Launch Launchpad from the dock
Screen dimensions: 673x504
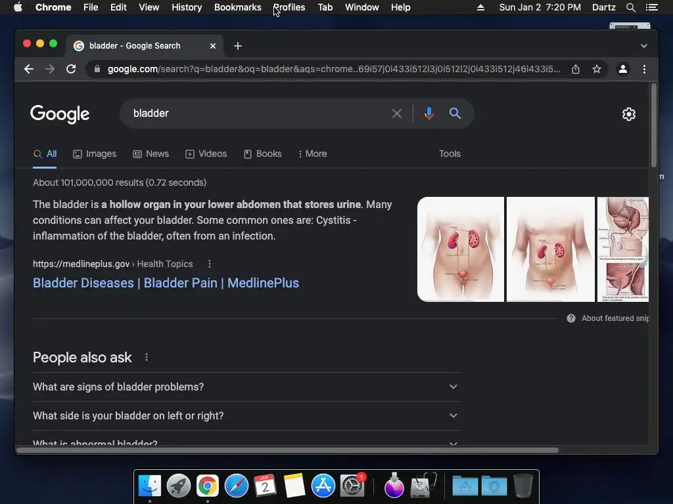[179, 486]
